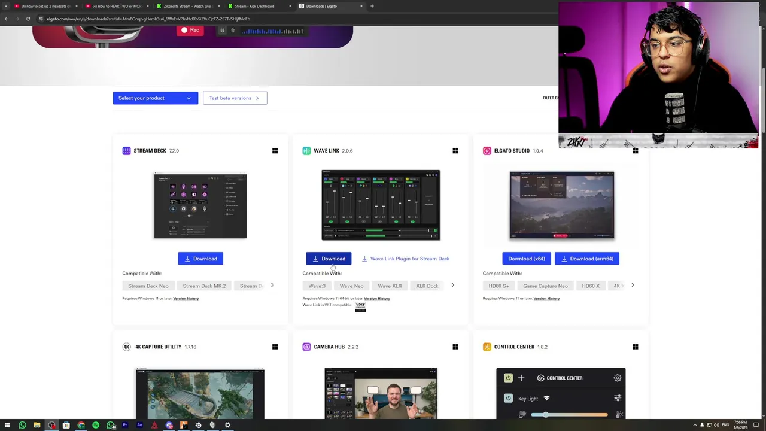Click the Windows platform icon on 4K Capture Utility card

pyautogui.click(x=275, y=347)
